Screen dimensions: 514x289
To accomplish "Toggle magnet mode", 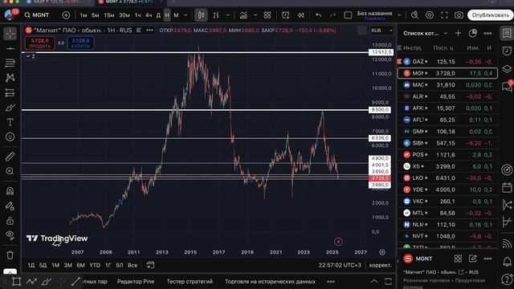I will 10,191.
